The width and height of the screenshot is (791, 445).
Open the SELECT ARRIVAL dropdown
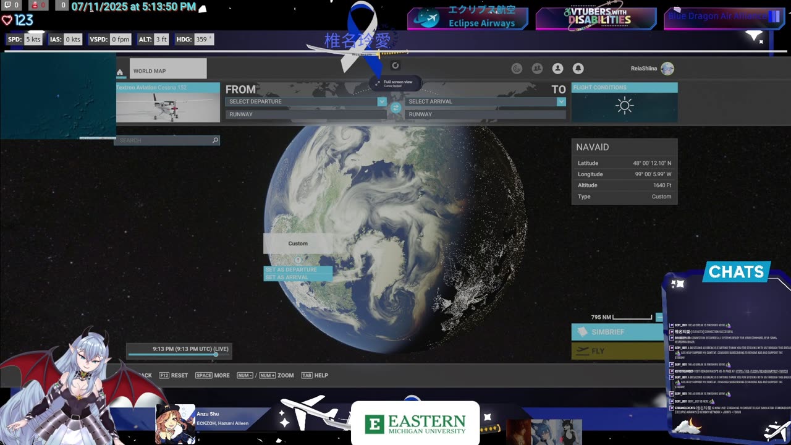(485, 101)
